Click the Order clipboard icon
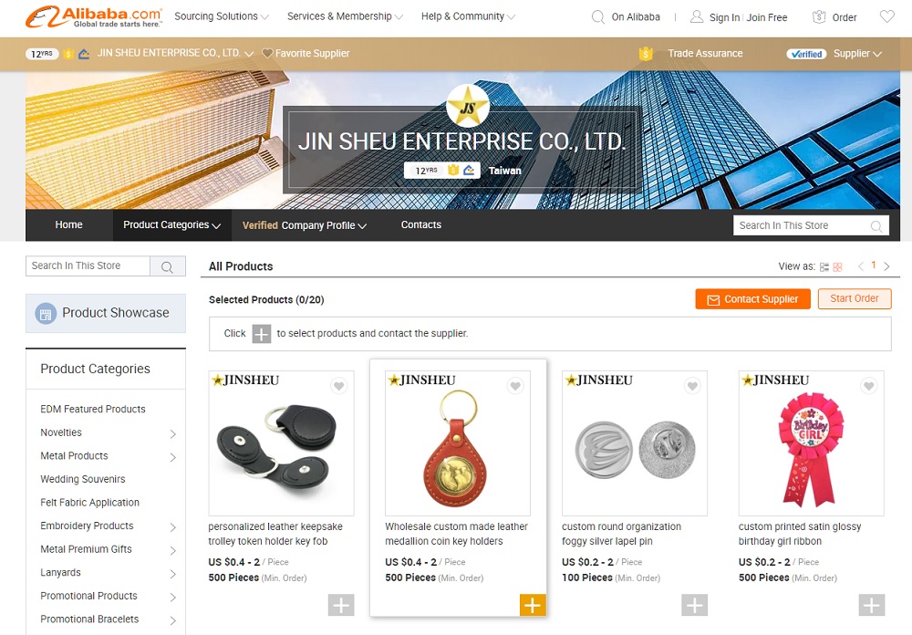This screenshot has height=635, width=912. [x=819, y=17]
